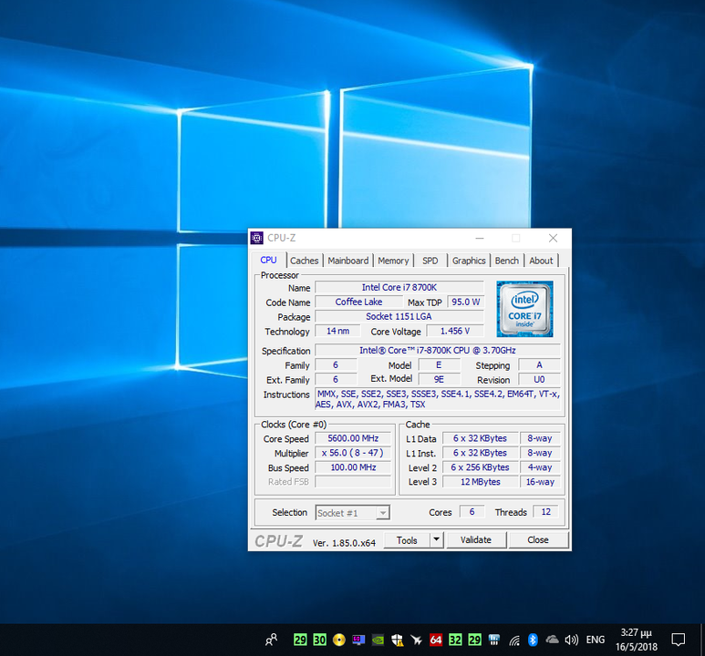The width and height of the screenshot is (705, 656).
Task: Open the People icon in the taskbar
Action: 271,640
